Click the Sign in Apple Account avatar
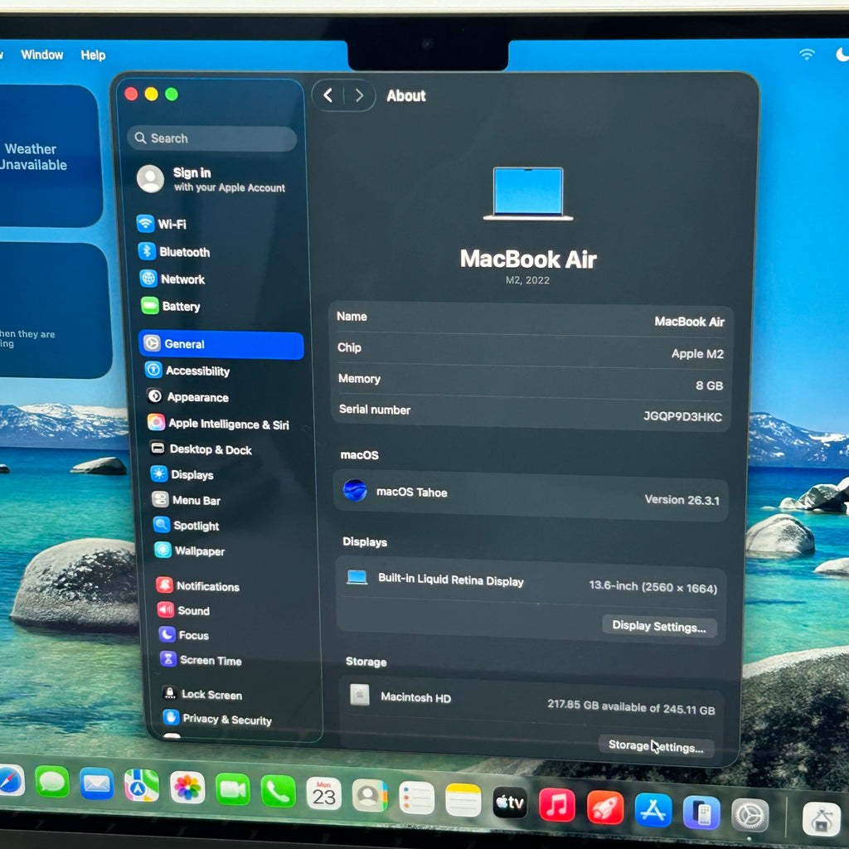This screenshot has width=849, height=849. coord(151,179)
